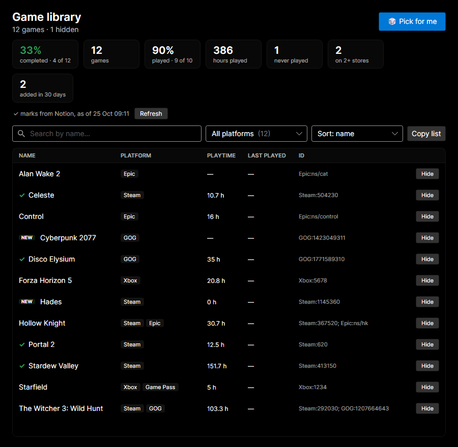Click the '103.3 h' playtime value
This screenshot has width=458, height=447.
click(218, 409)
